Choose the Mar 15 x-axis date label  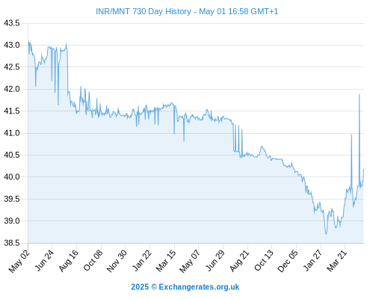click(166, 261)
